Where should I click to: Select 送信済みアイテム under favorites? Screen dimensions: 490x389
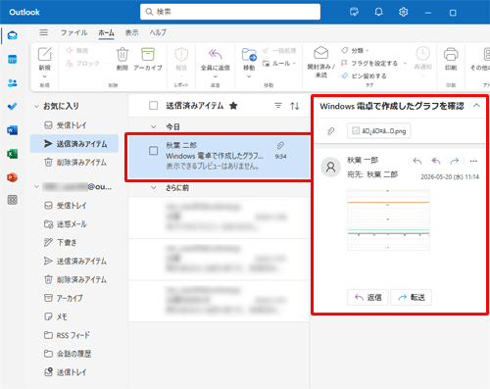(74, 144)
